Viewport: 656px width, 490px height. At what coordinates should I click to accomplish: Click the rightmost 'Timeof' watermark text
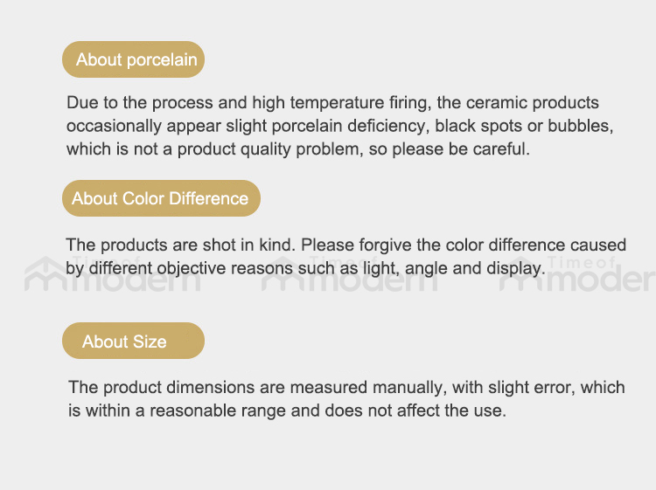point(582,262)
